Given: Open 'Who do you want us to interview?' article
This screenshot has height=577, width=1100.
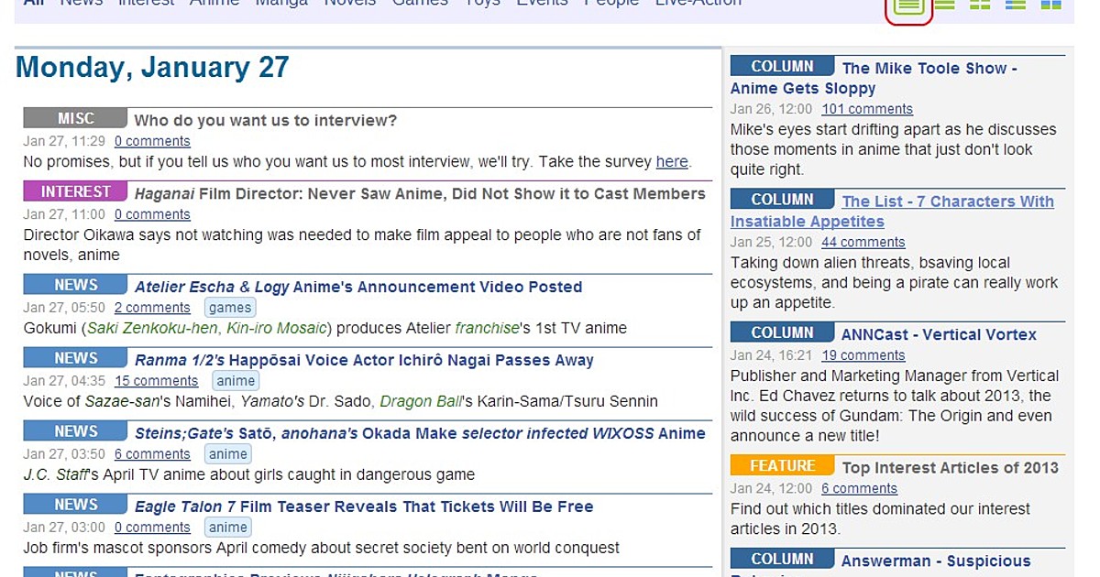Looking at the screenshot, I should click(x=266, y=120).
